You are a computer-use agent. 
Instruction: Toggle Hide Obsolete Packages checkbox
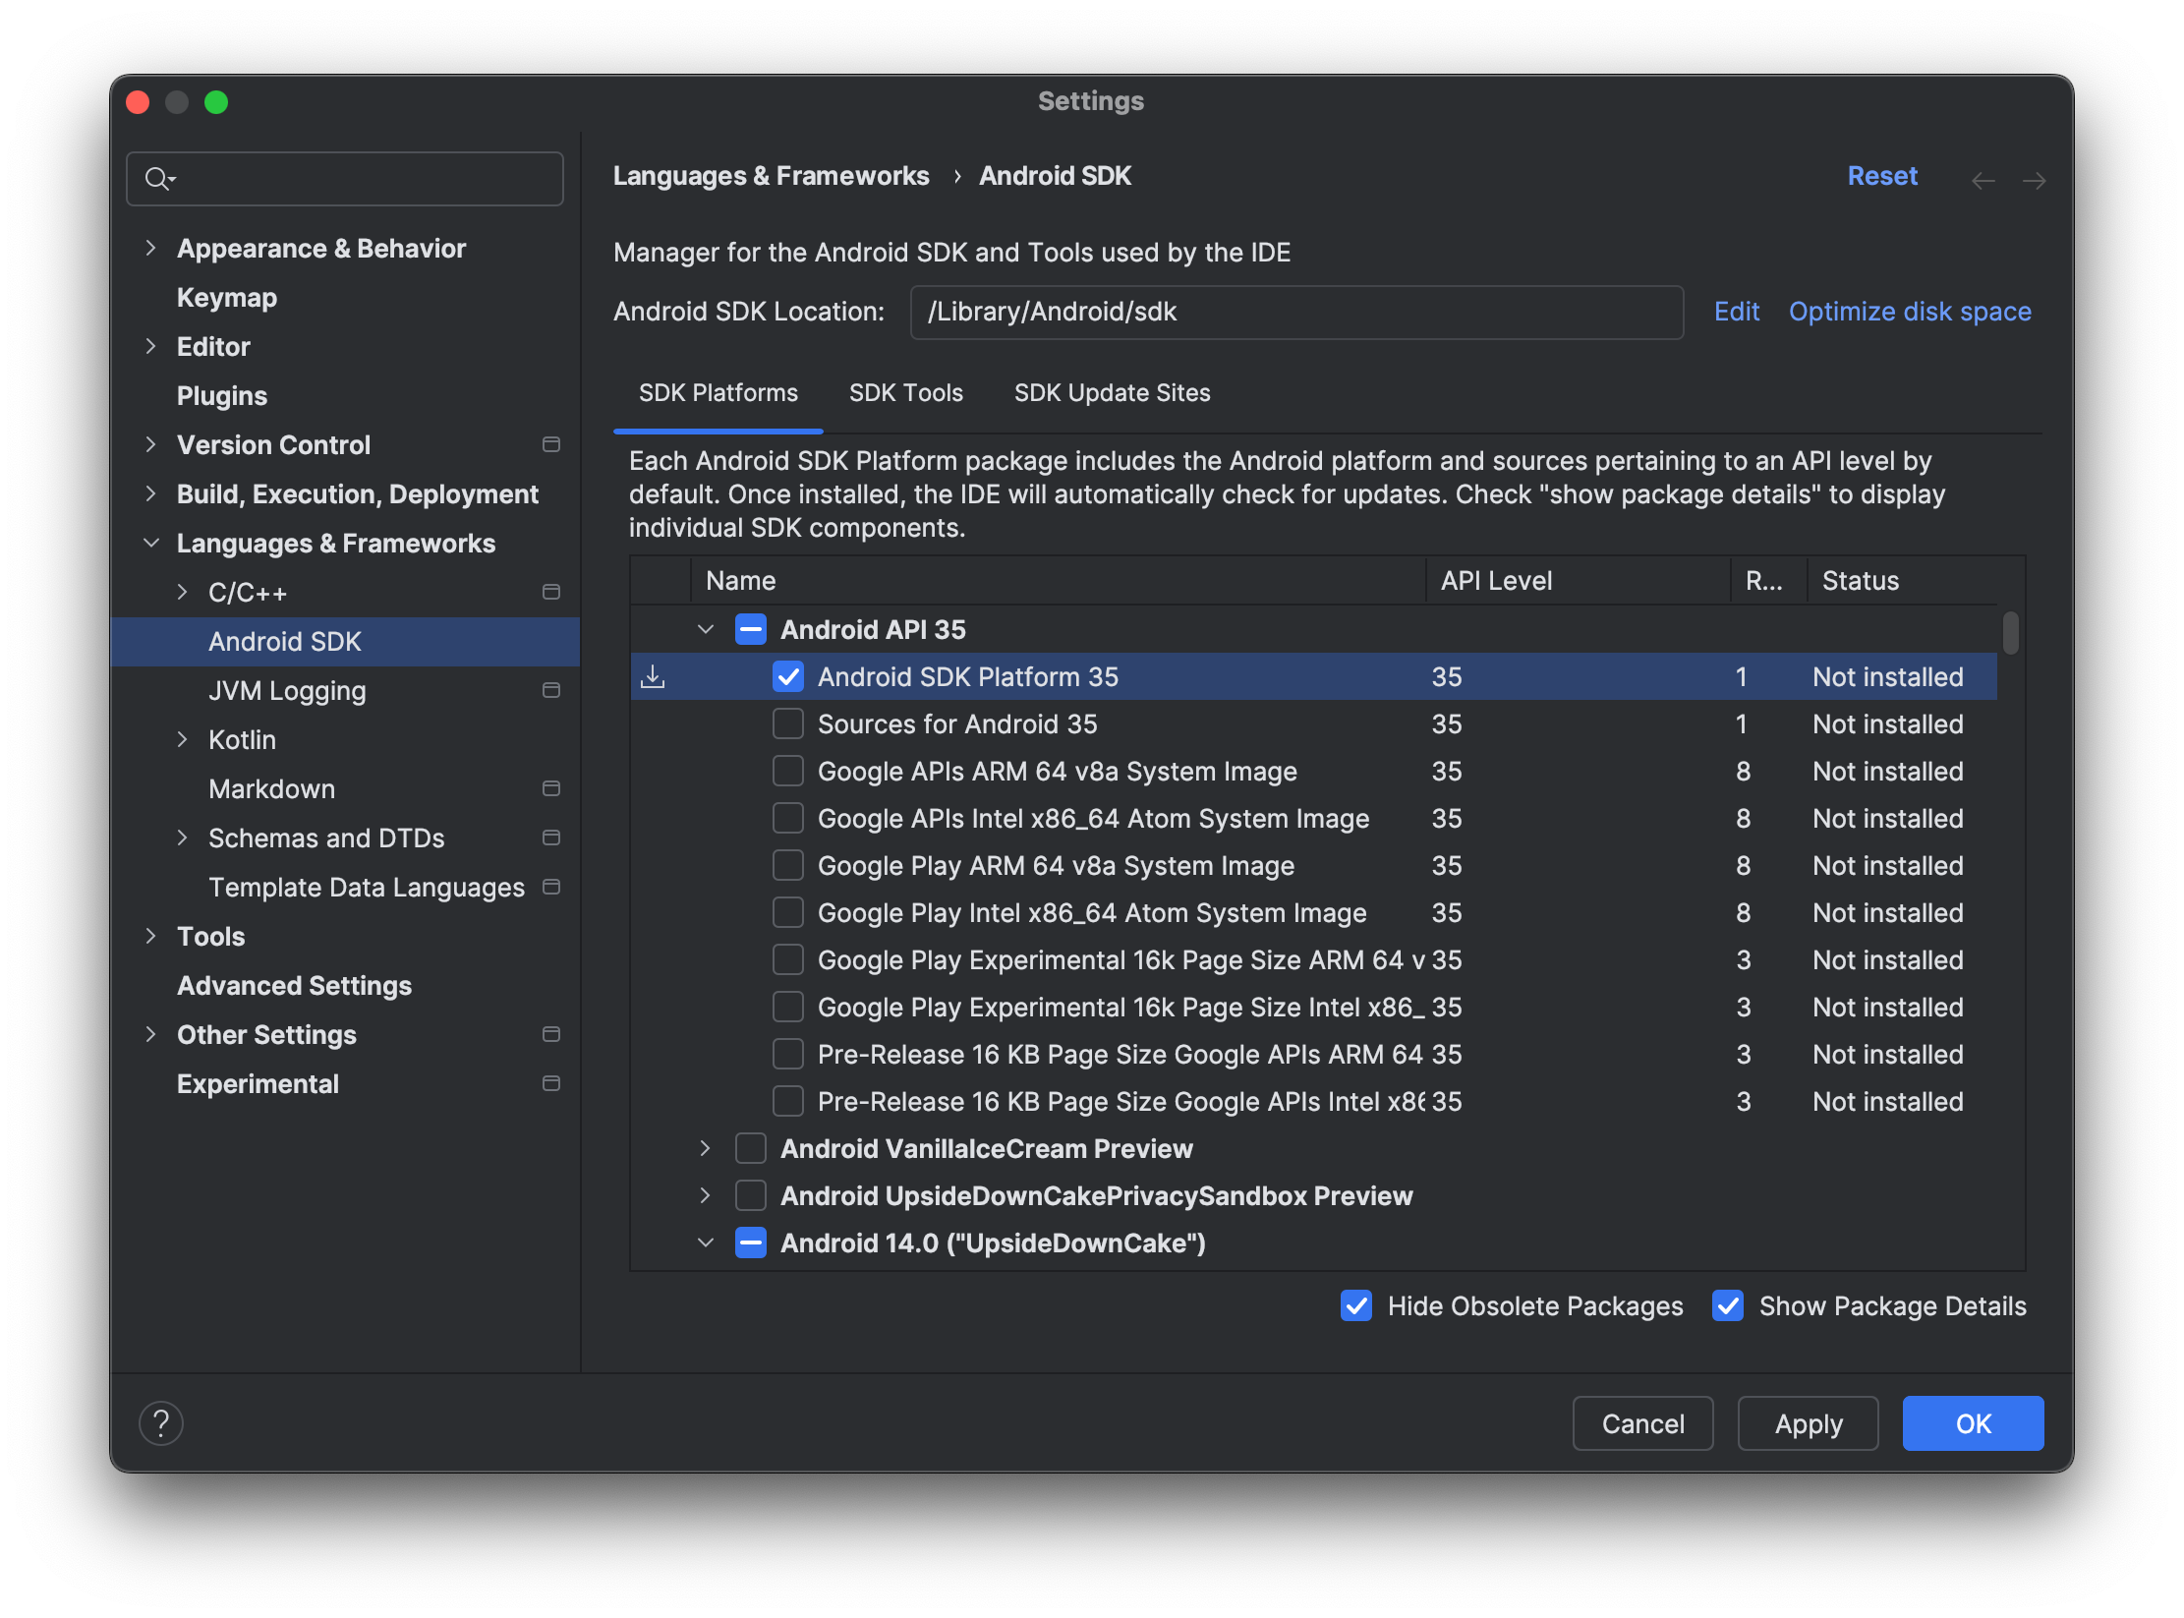(x=1354, y=1305)
